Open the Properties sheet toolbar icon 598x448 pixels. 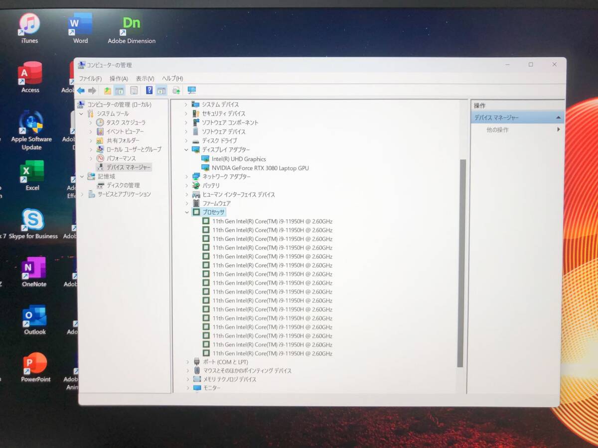(x=134, y=91)
